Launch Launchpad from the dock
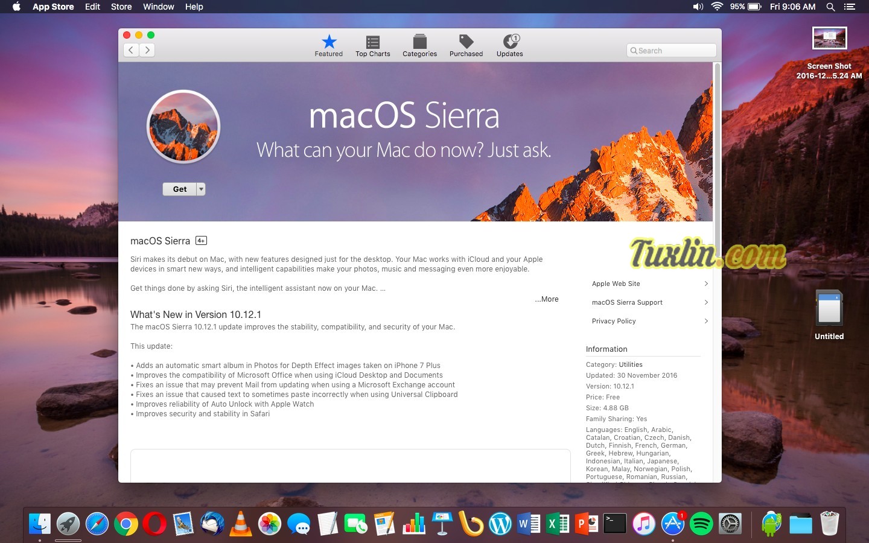The width and height of the screenshot is (869, 543). [x=68, y=524]
